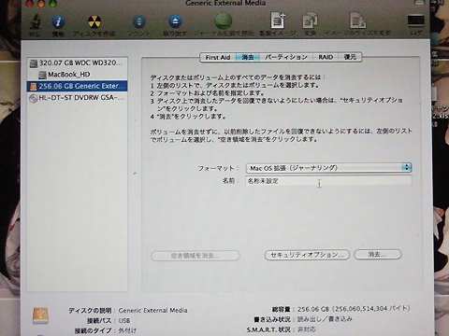Select the RAID tab

tap(326, 57)
